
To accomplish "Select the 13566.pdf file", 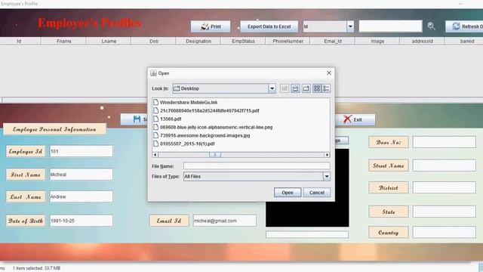I will pyautogui.click(x=168, y=119).
